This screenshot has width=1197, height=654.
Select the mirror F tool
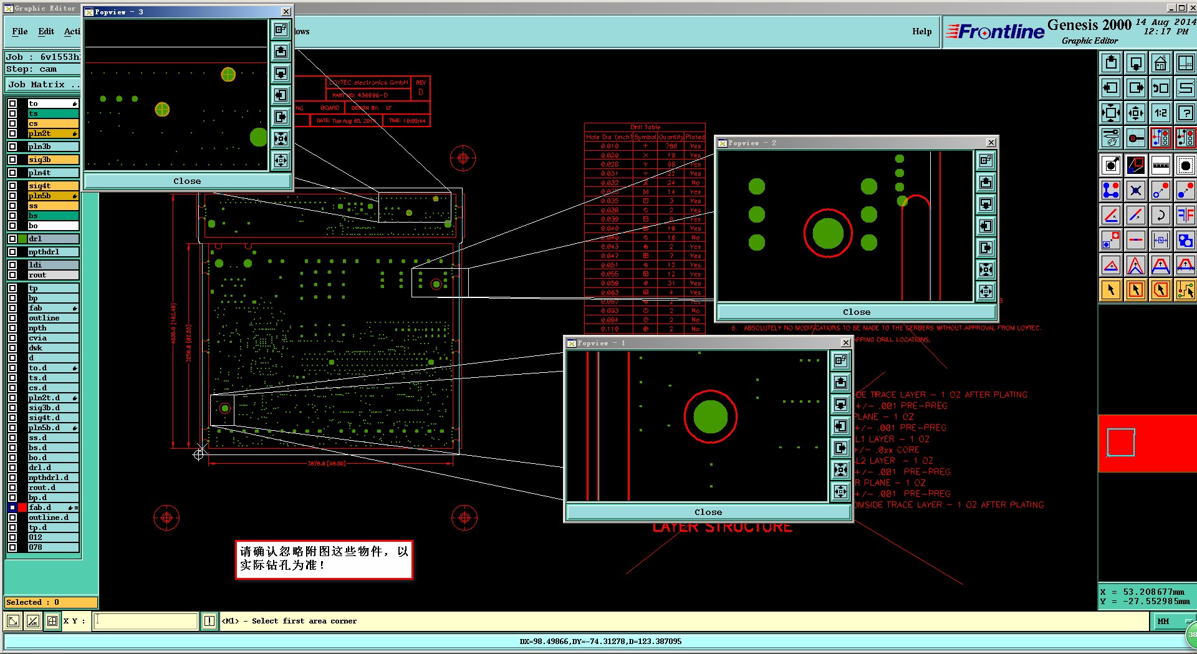pos(1185,215)
